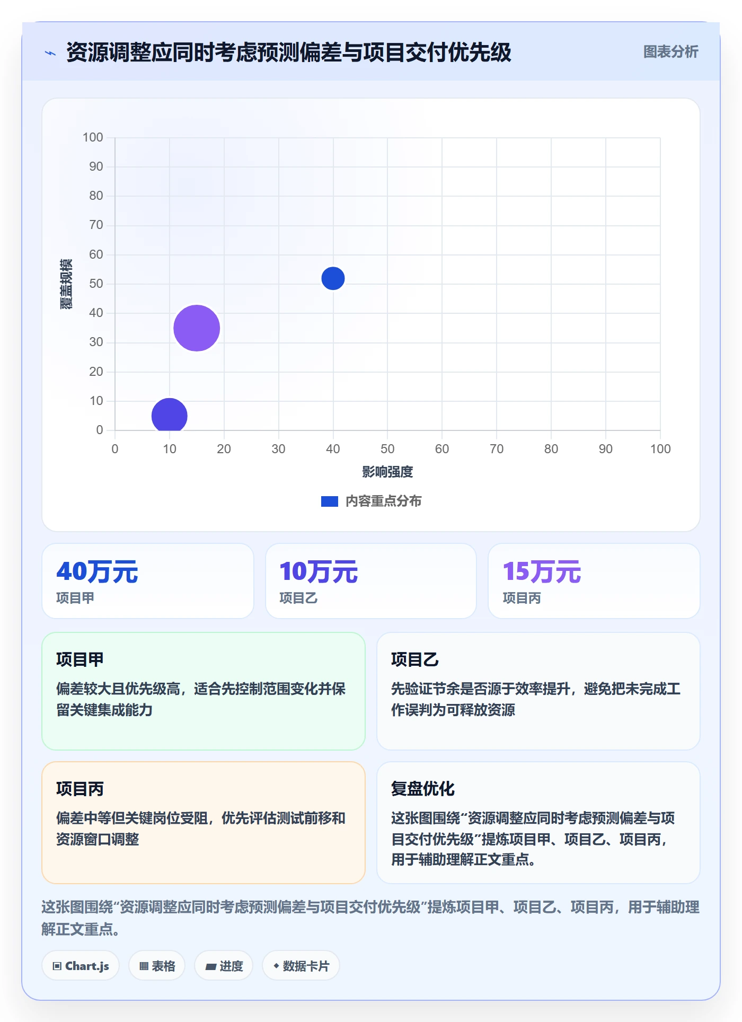742x1022 pixels.
Task: Click the diamond icon in the 数据卡片 chip
Action: (276, 966)
